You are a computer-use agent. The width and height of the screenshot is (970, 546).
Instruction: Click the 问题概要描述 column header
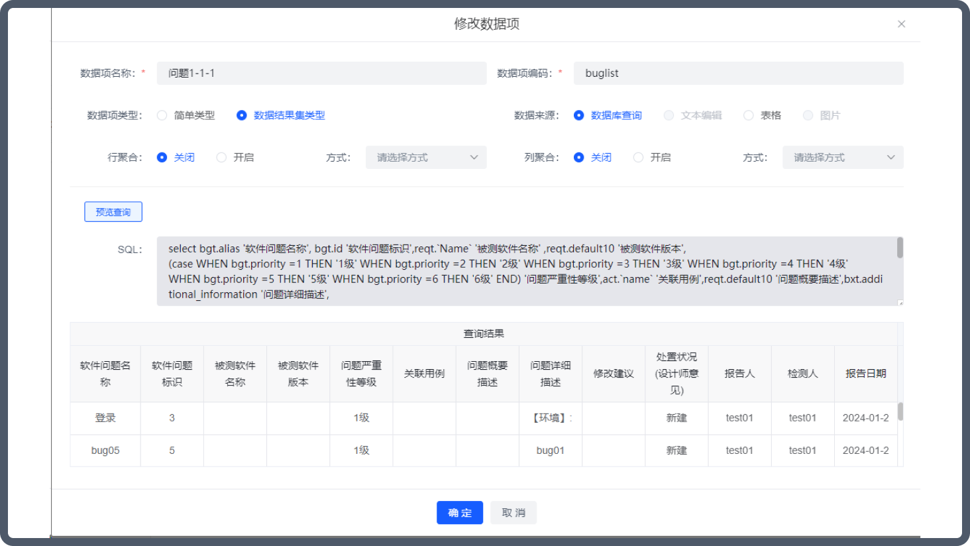point(488,374)
